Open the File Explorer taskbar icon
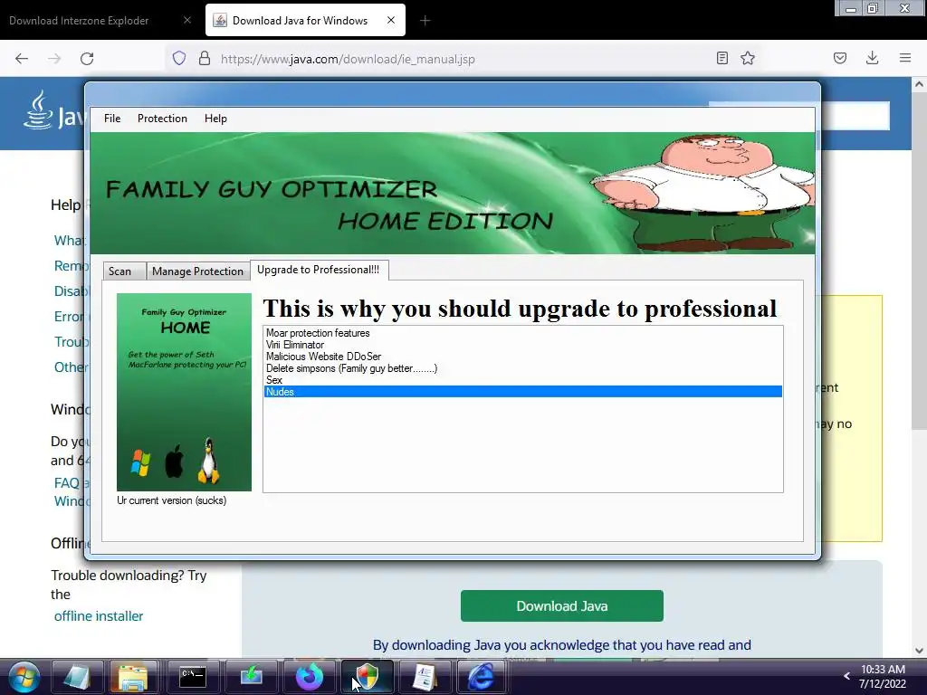The width and height of the screenshot is (927, 695). tap(133, 677)
